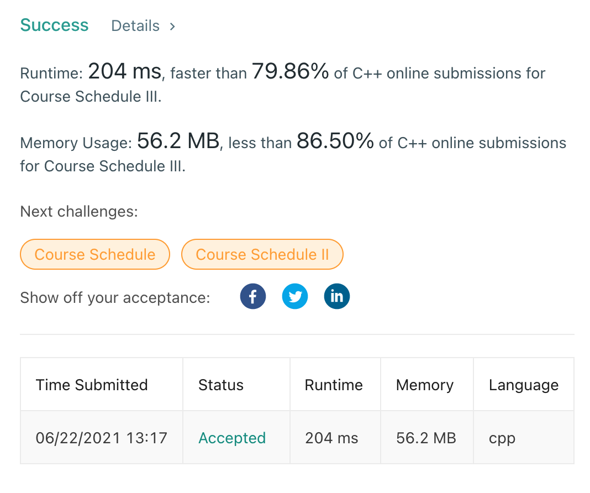Viewport: 590px width, 493px height.
Task: Open the Course Schedule II challenge
Action: pos(262,254)
